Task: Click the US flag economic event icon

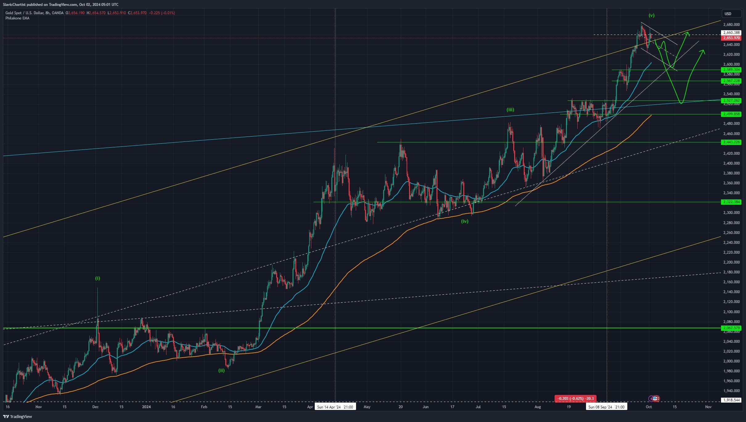Action: pyautogui.click(x=655, y=399)
